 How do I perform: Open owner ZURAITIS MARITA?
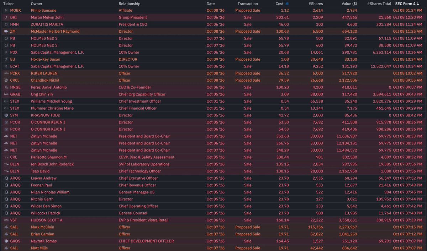point(47,24)
